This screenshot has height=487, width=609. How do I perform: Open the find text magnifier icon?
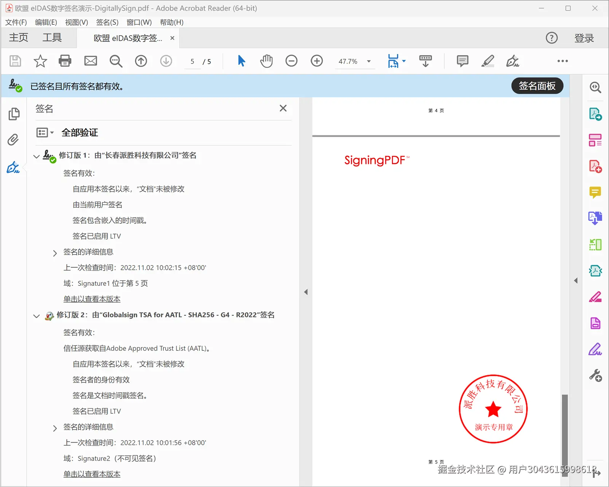(116, 61)
